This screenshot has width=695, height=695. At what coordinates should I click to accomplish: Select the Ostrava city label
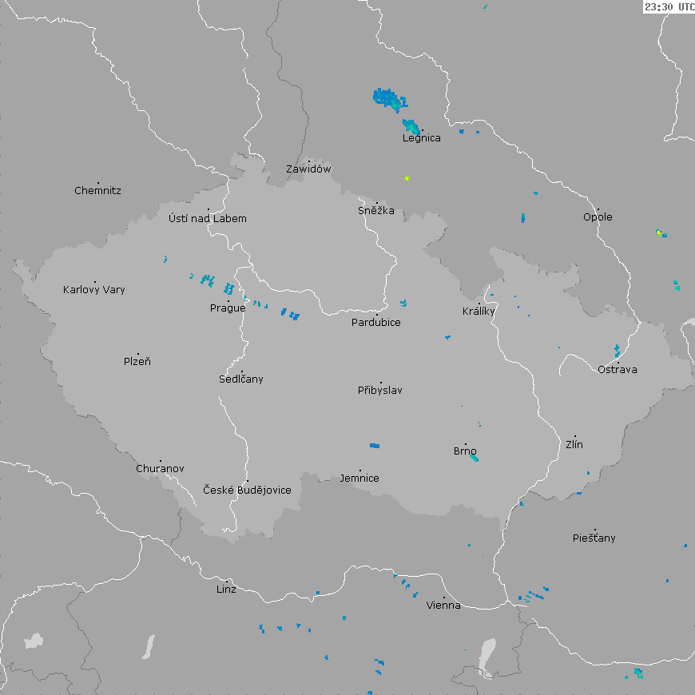click(x=618, y=369)
